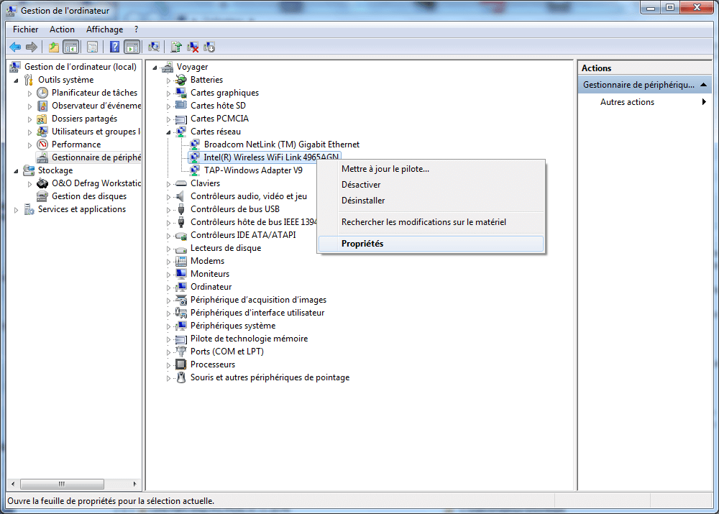Toggle the Actions pane visibility
Image resolution: width=719 pixels, height=514 pixels.
[132, 47]
